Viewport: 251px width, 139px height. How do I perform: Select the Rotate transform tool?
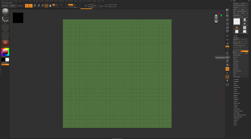coord(42,6)
